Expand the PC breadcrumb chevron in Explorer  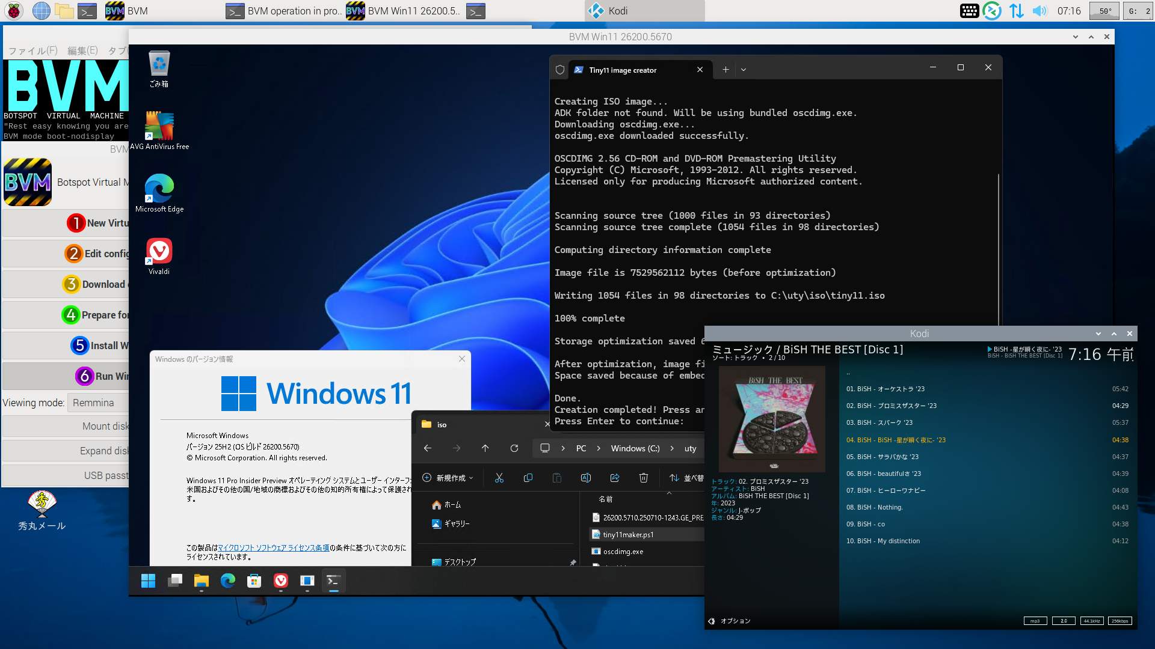[598, 448]
